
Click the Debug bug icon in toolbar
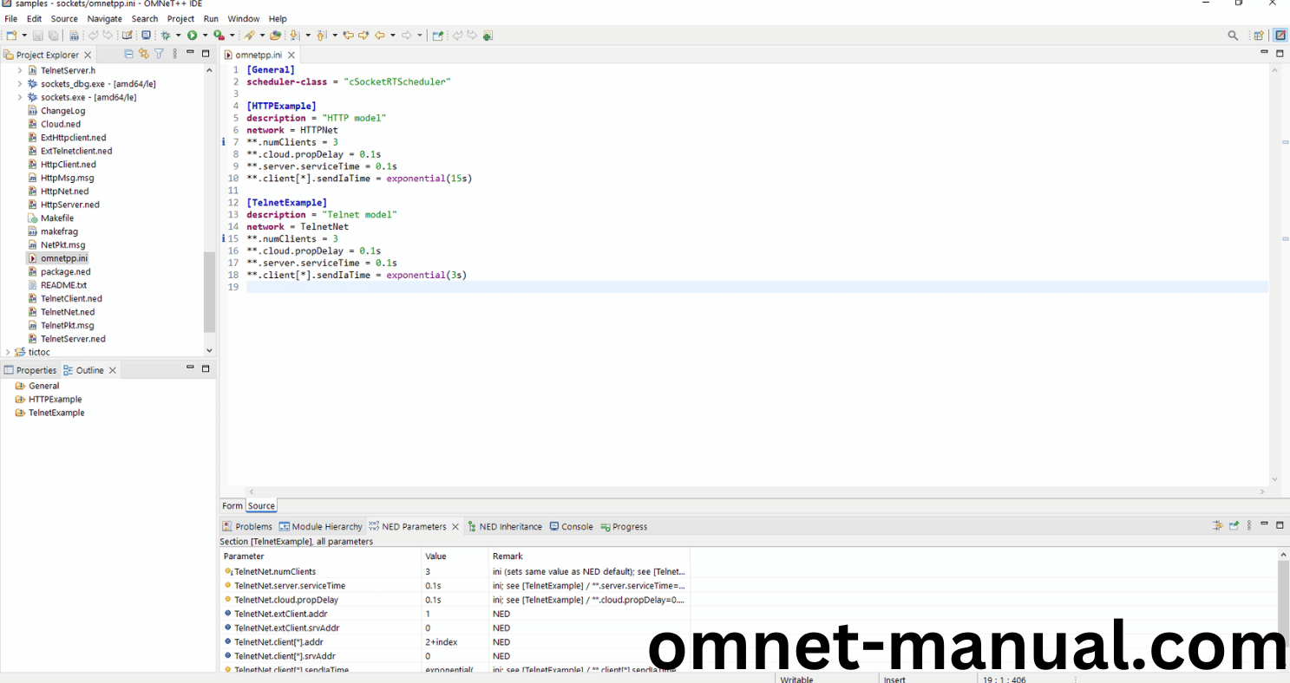click(166, 36)
